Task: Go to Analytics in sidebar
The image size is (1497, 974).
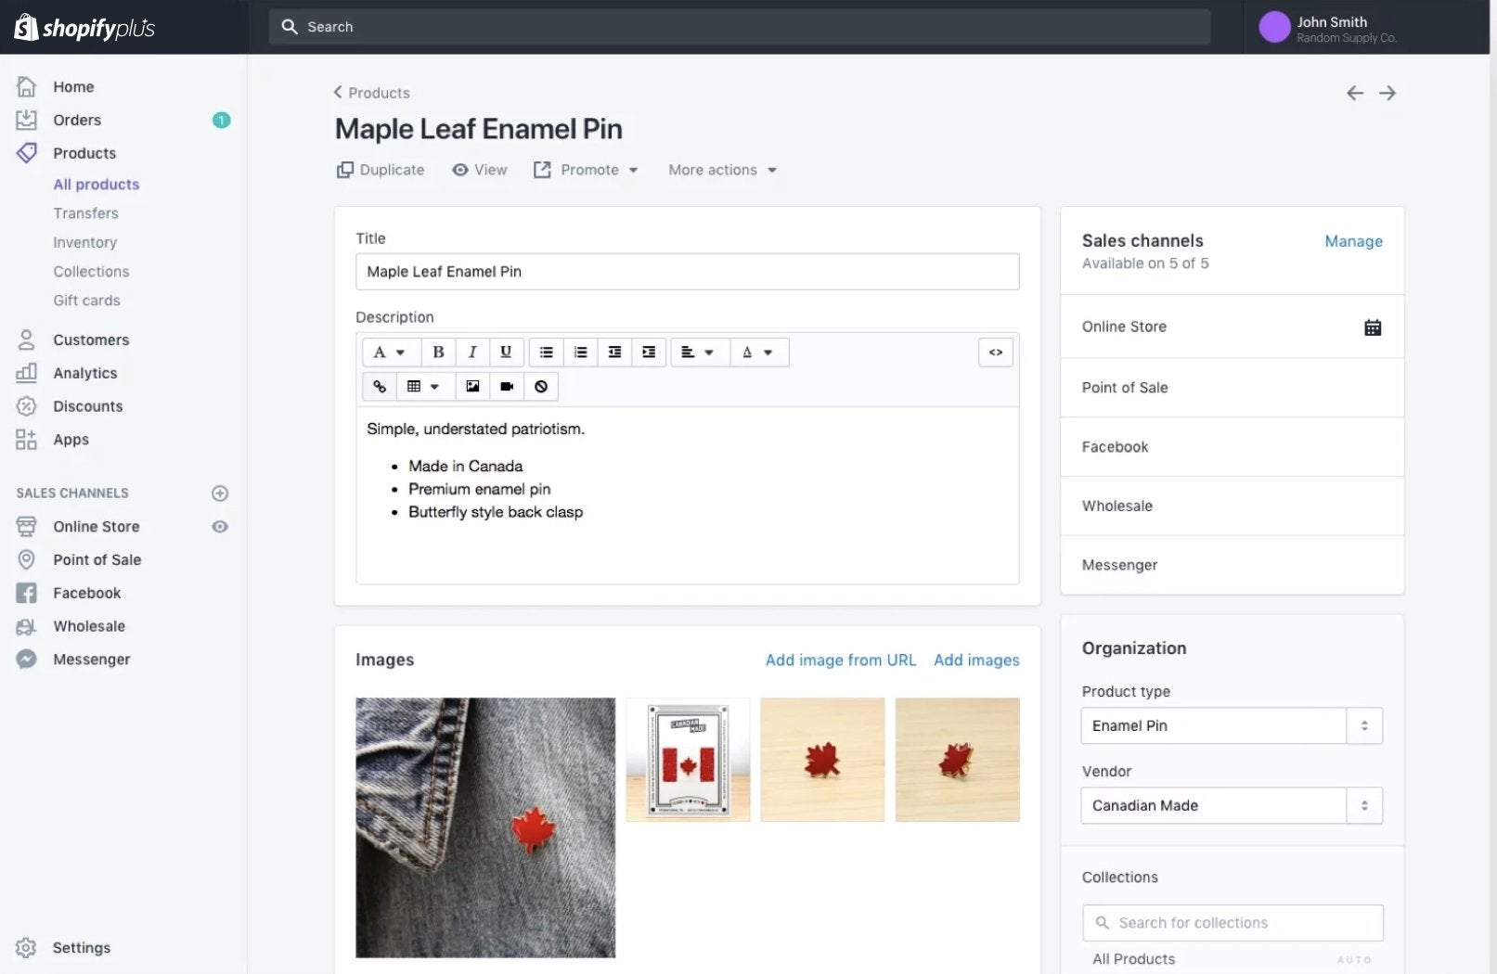Action: point(84,374)
